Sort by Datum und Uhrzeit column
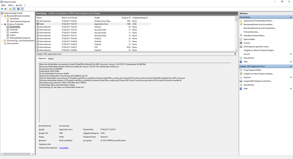This screenshot has width=293, height=159. [x=77, y=18]
